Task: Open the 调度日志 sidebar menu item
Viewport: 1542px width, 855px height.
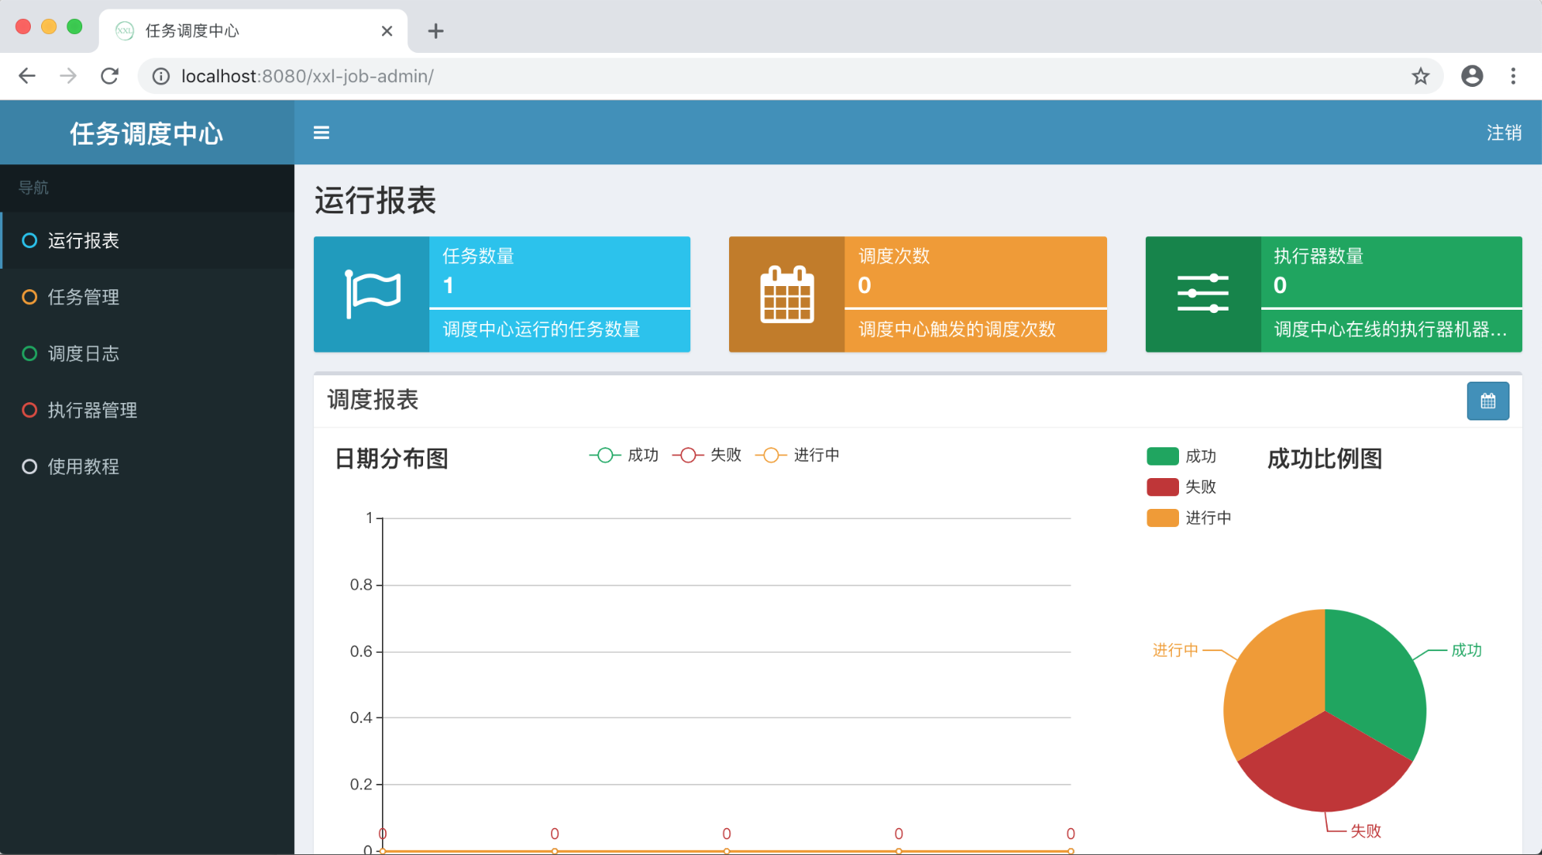Action: 83,354
